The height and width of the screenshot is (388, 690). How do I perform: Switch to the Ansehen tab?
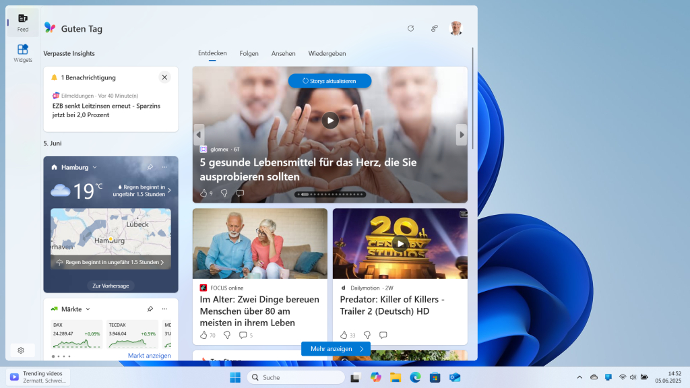[x=284, y=54]
